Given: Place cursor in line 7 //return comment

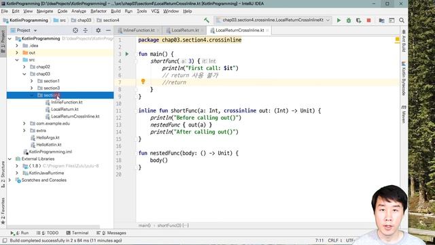Looking at the screenshot, I should coord(174,82).
